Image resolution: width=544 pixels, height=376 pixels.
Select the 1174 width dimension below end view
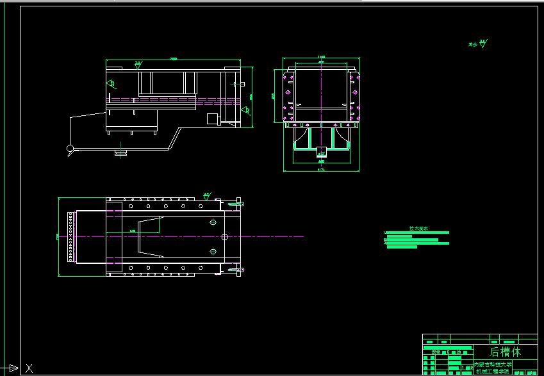[321, 170]
